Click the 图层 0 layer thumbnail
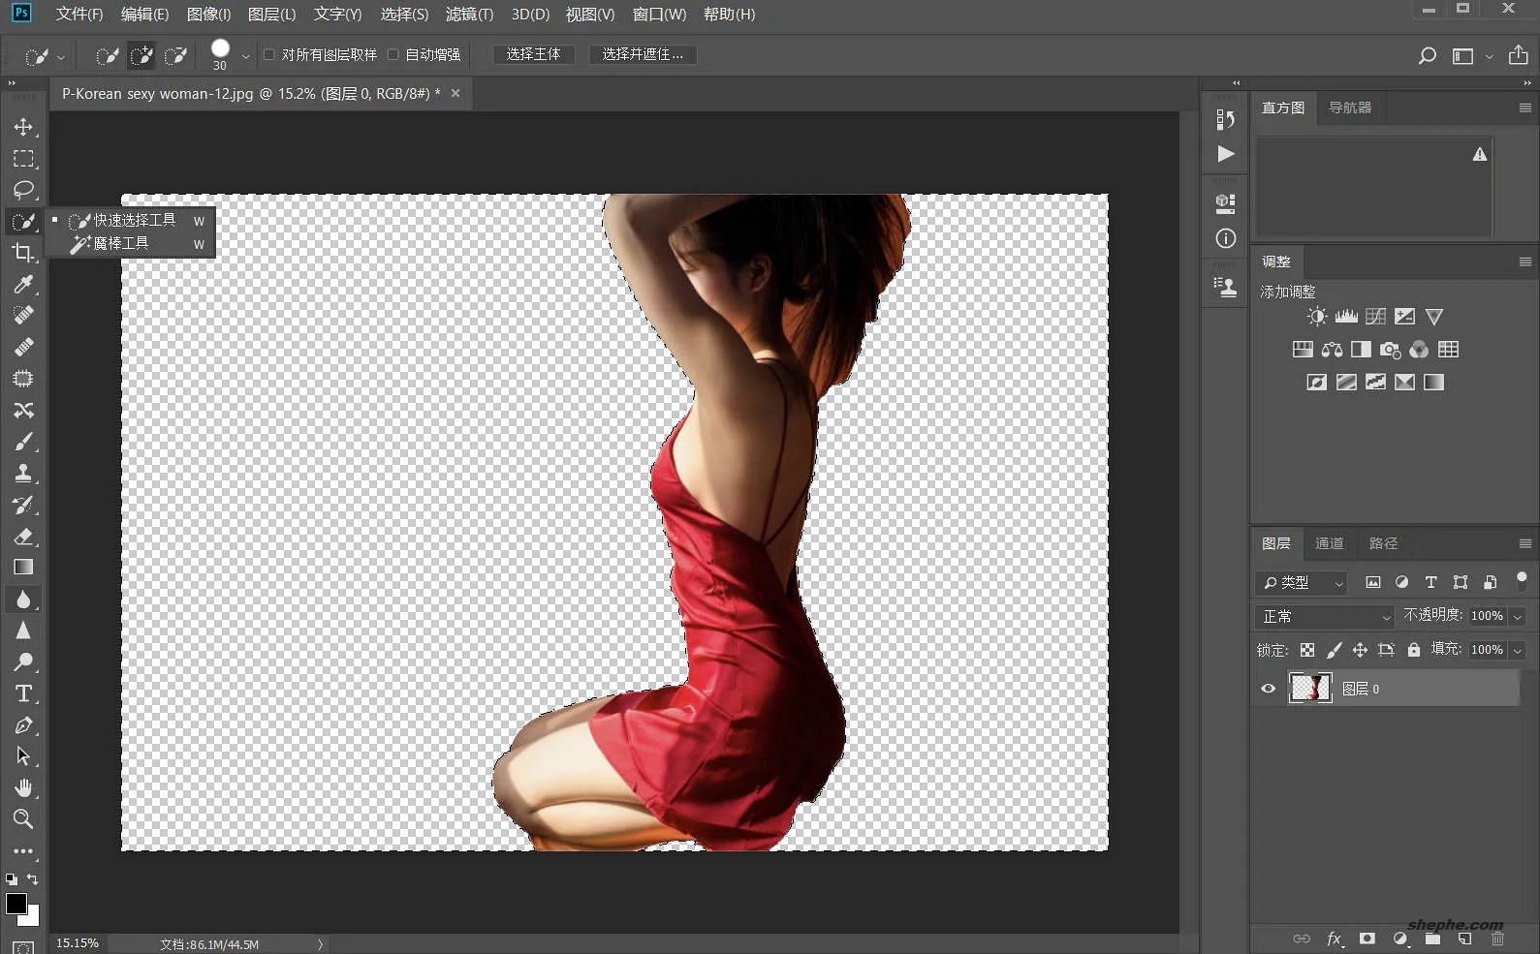 tap(1310, 689)
